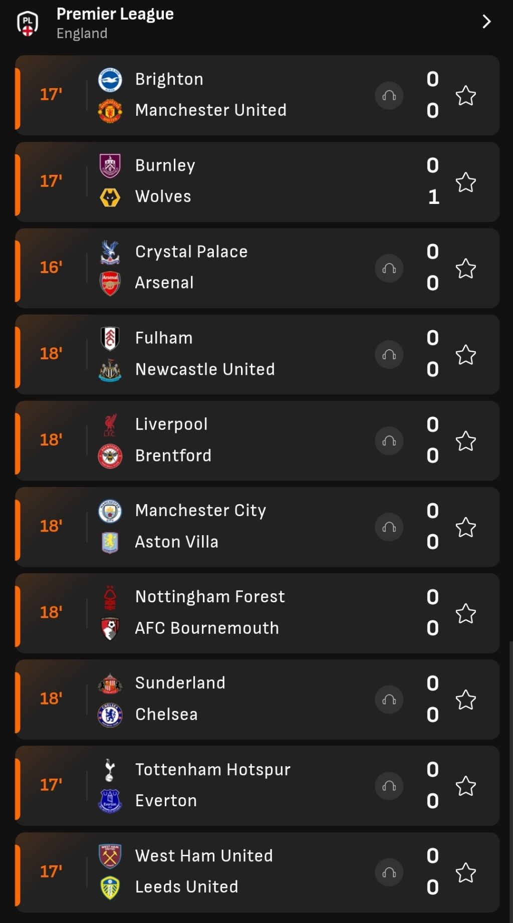Favorite the Burnley vs Wolves match

(466, 182)
